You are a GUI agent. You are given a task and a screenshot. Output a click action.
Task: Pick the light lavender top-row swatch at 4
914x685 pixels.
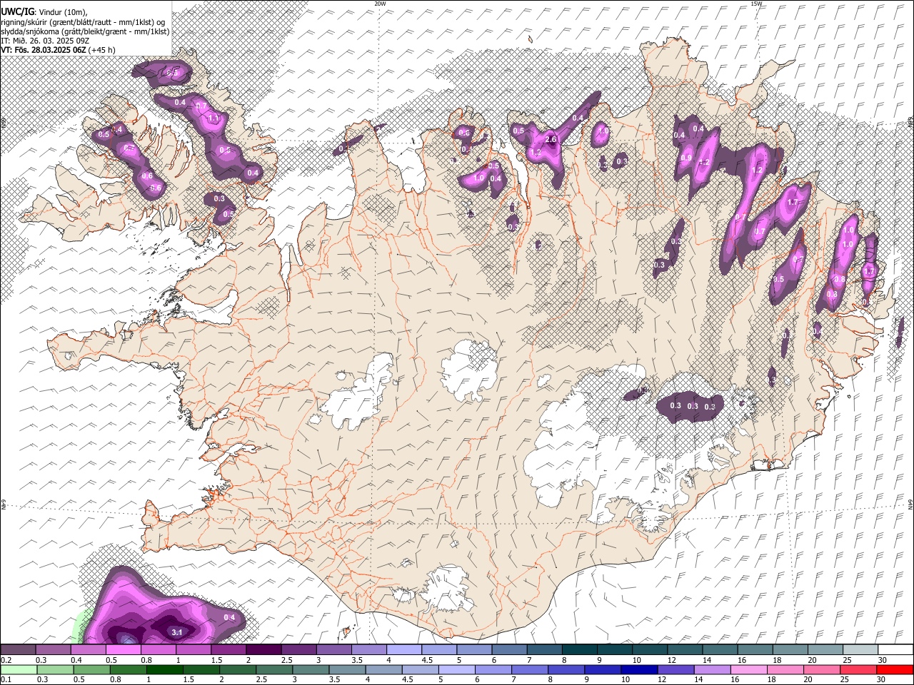tap(403, 650)
